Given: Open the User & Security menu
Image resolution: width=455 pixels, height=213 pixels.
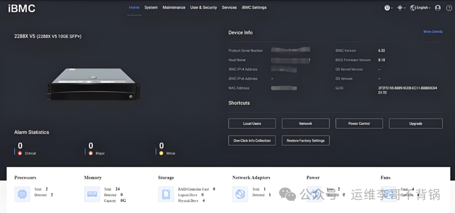Looking at the screenshot, I should tap(203, 8).
